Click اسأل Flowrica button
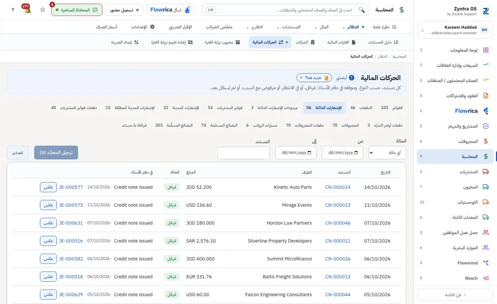 pyautogui.click(x=170, y=10)
